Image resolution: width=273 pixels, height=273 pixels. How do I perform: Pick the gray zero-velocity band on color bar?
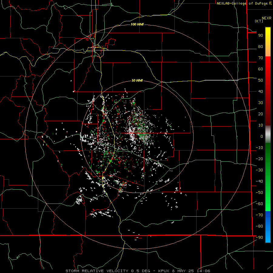click(x=268, y=134)
